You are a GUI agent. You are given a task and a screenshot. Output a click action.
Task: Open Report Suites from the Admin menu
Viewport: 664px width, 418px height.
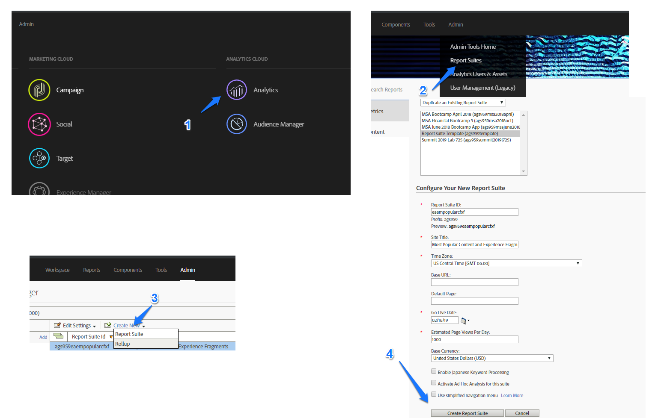(x=466, y=60)
